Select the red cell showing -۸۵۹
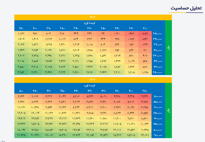The image size is (205, 142). coord(145,34)
